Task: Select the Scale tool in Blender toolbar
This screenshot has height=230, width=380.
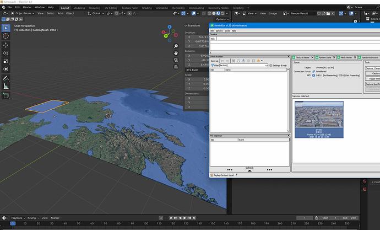Action: point(6,61)
